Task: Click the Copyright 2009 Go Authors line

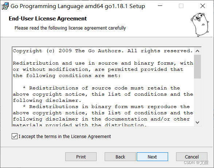Action: coord(103,51)
